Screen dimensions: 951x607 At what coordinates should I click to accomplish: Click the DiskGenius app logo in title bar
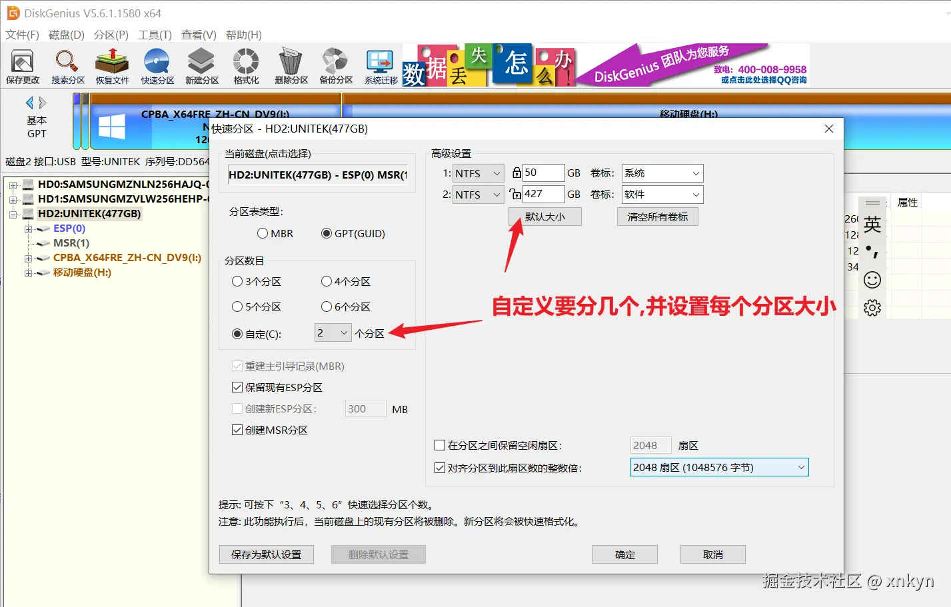pos(13,13)
